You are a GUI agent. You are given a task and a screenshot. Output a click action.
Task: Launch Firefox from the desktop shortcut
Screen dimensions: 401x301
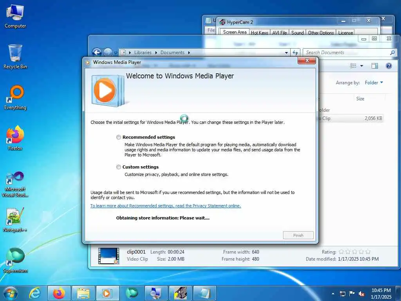click(x=15, y=138)
